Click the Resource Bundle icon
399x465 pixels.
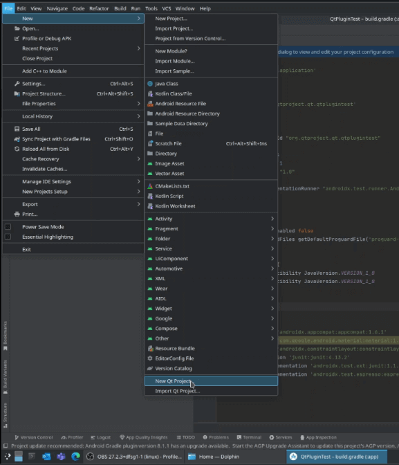pos(150,349)
